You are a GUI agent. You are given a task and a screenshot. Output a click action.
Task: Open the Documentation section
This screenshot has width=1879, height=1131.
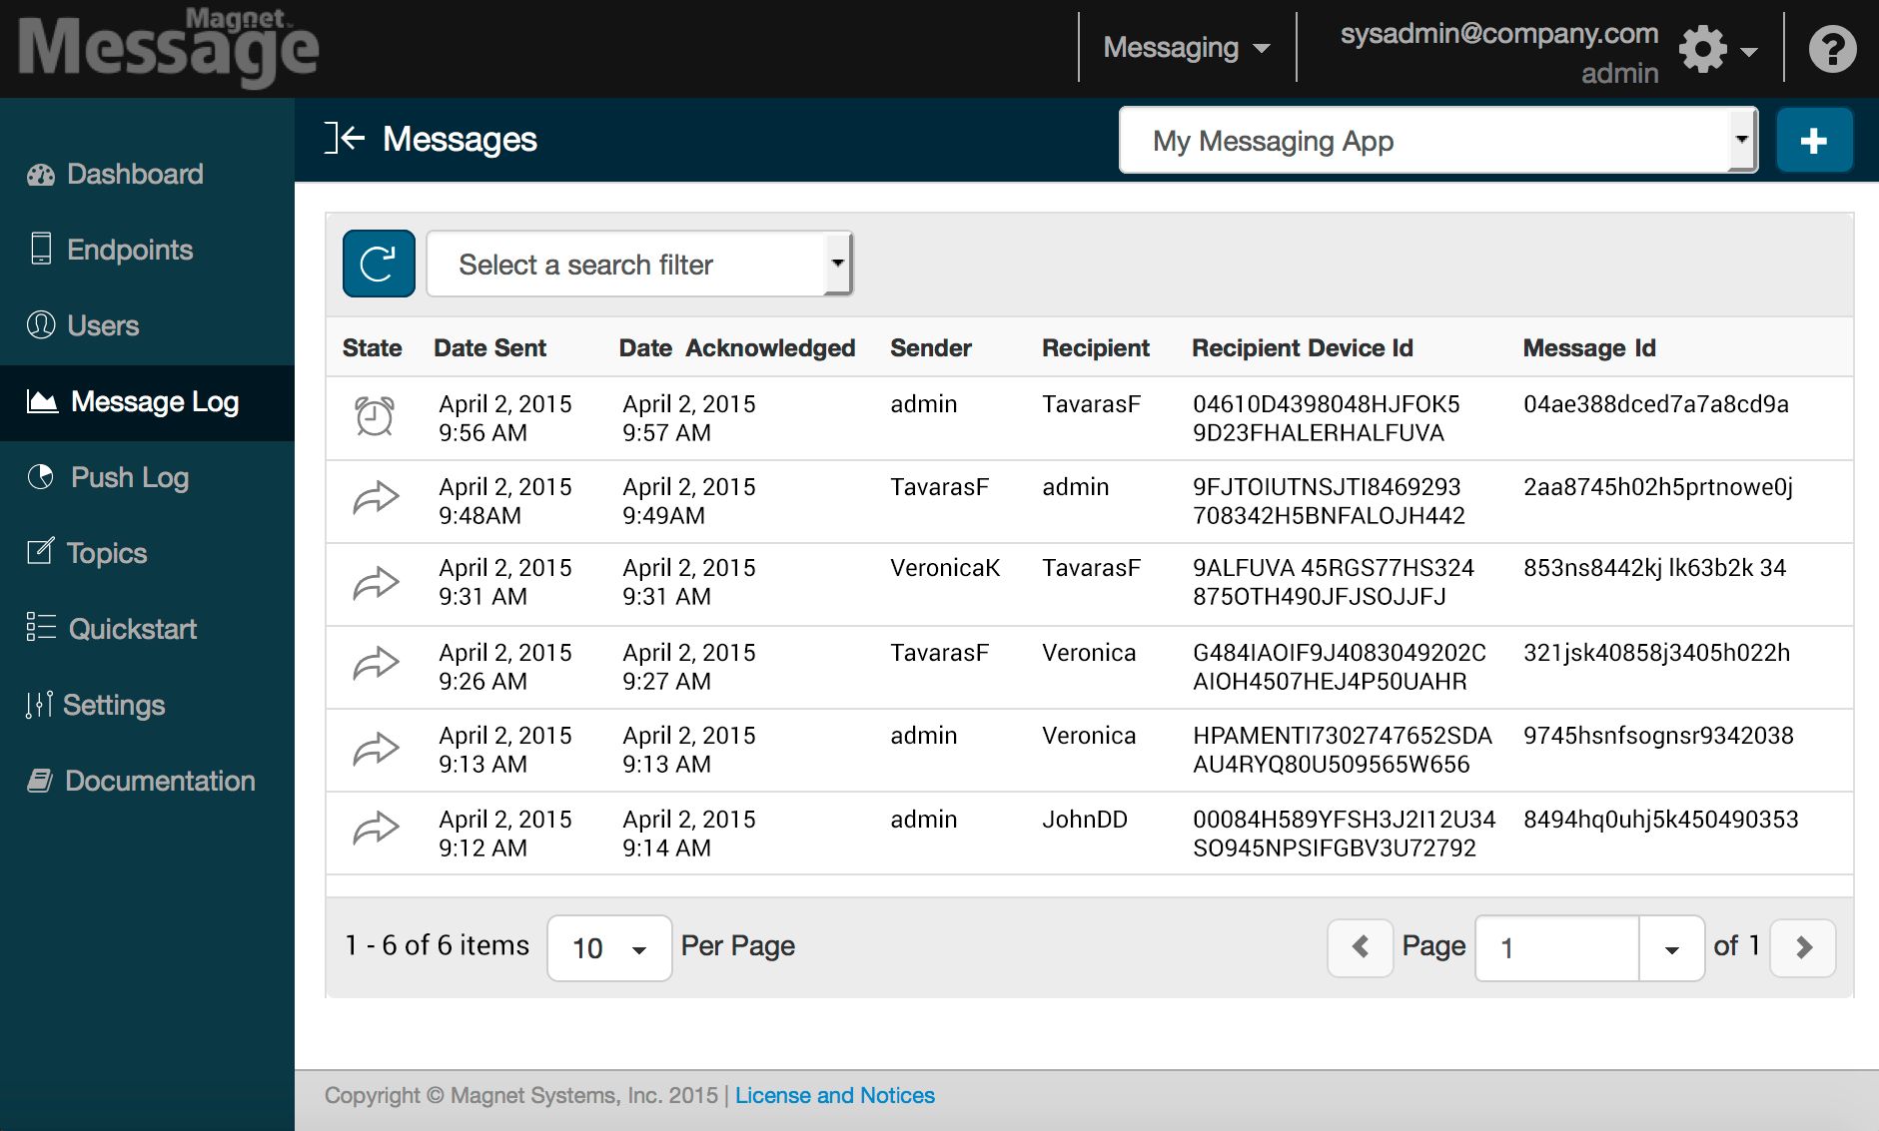[160, 781]
